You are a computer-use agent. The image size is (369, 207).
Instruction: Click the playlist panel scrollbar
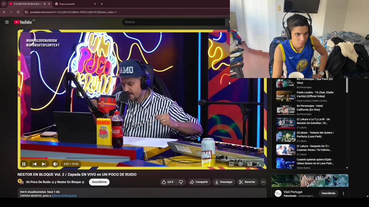(x=347, y=85)
